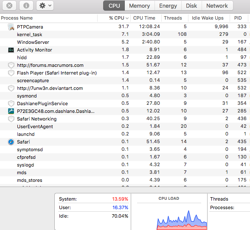Click the http://forums.macrumors.com process name
Image resolution: width=250 pixels, height=230 pixels.
(x=50, y=65)
